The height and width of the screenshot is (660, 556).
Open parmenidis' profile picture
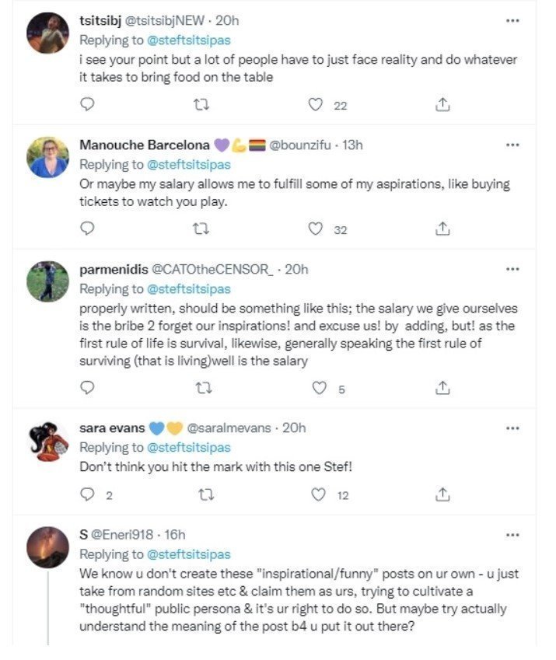point(47,281)
